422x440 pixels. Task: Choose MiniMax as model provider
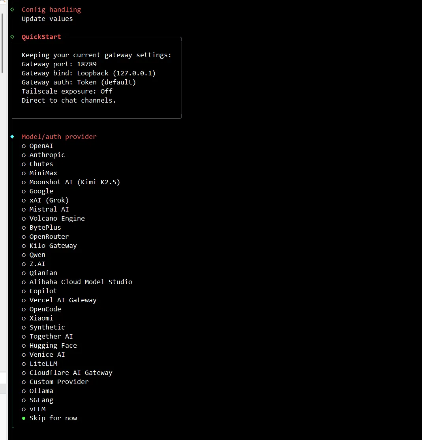point(39,173)
